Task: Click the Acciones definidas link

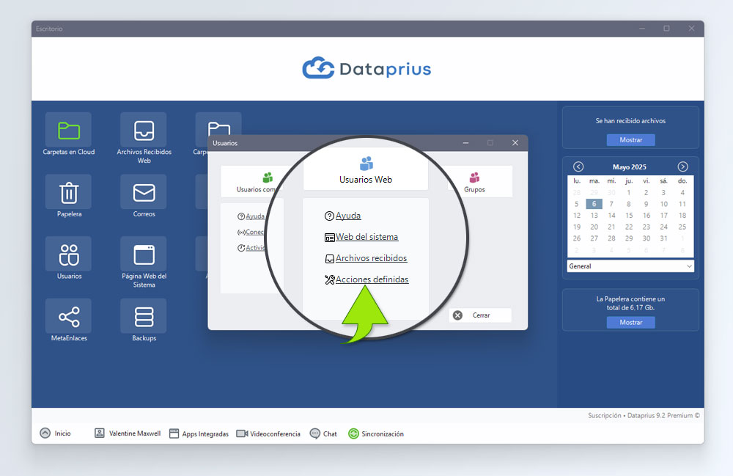Action: point(372,279)
